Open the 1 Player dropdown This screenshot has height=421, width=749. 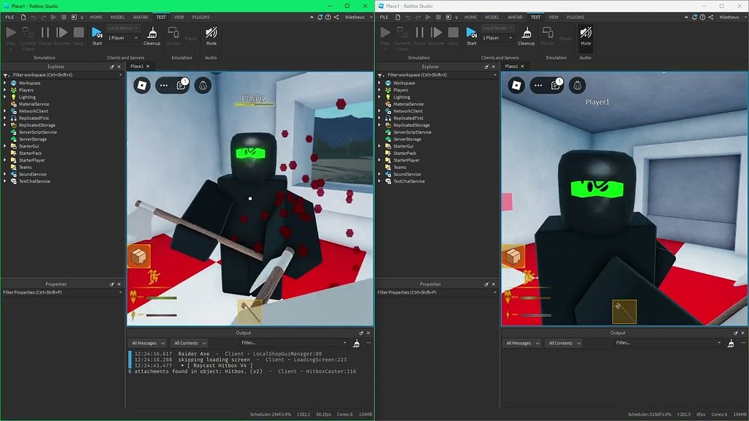(x=123, y=38)
